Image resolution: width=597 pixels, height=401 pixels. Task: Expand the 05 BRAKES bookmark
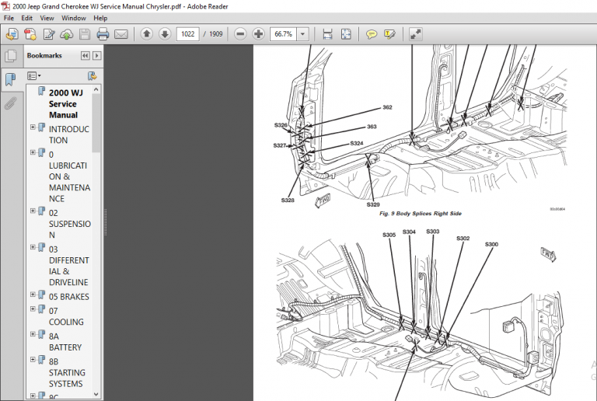pyautogui.click(x=33, y=295)
